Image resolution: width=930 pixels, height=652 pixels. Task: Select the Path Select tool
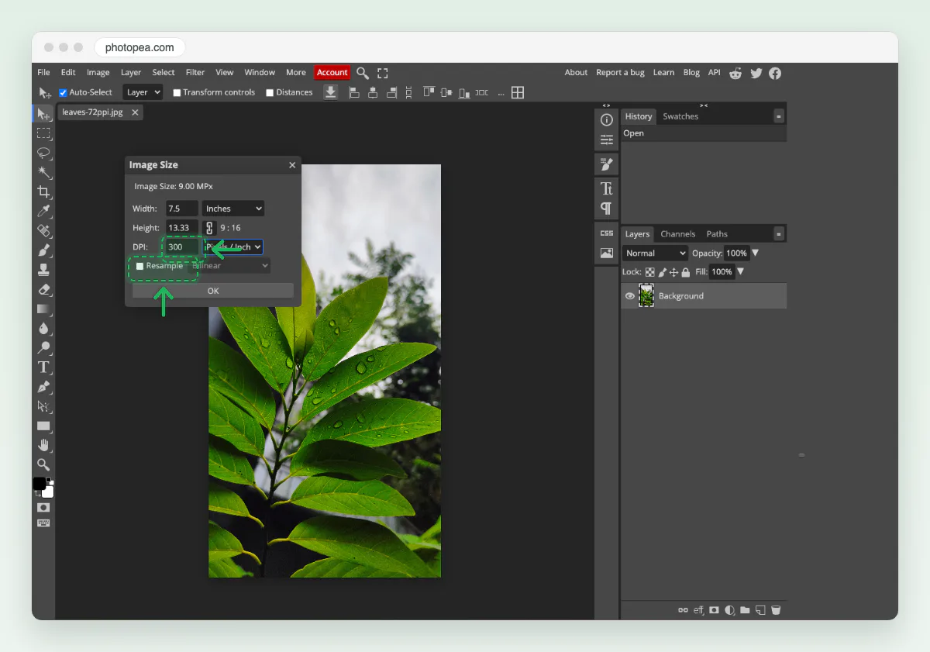click(43, 405)
